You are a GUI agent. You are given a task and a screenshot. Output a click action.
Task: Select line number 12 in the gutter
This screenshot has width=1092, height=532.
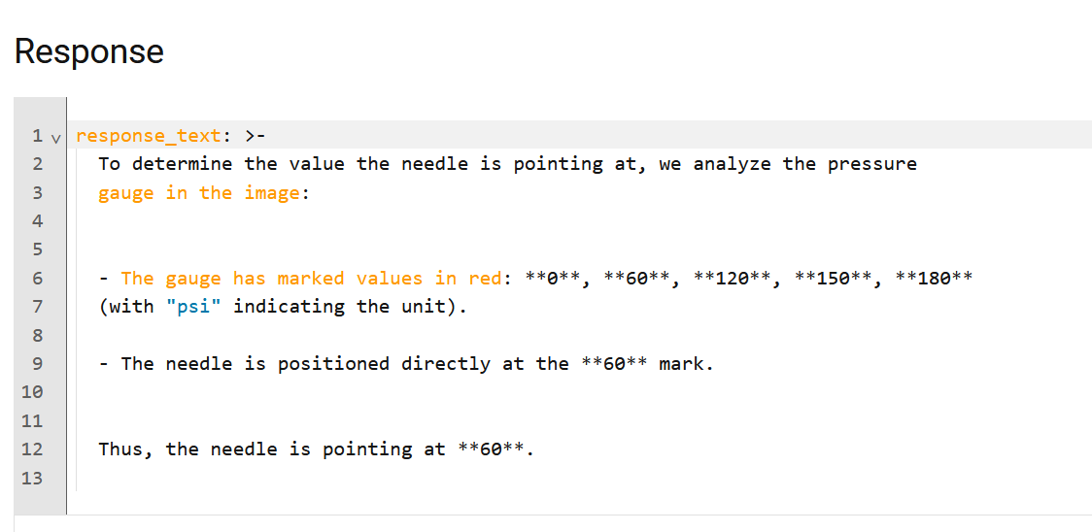(33, 449)
